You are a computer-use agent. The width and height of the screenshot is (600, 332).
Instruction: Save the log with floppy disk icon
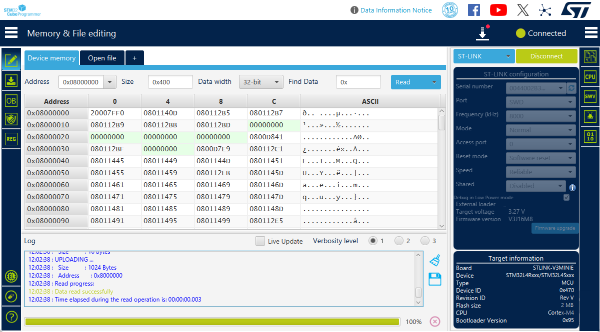pos(435,279)
